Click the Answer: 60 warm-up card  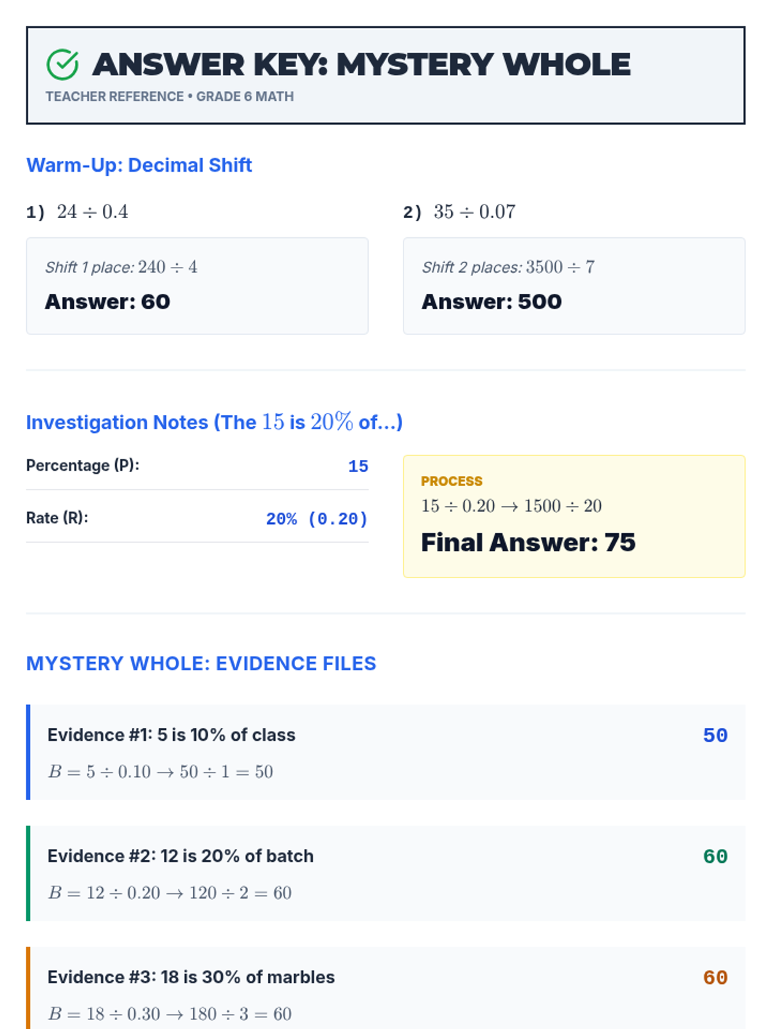coord(197,286)
